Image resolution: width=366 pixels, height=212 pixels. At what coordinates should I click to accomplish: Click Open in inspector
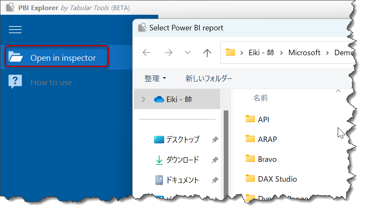pyautogui.click(x=57, y=56)
